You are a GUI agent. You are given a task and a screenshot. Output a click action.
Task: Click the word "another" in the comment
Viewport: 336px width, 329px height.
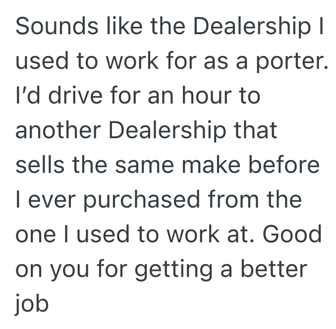pyautogui.click(x=57, y=130)
